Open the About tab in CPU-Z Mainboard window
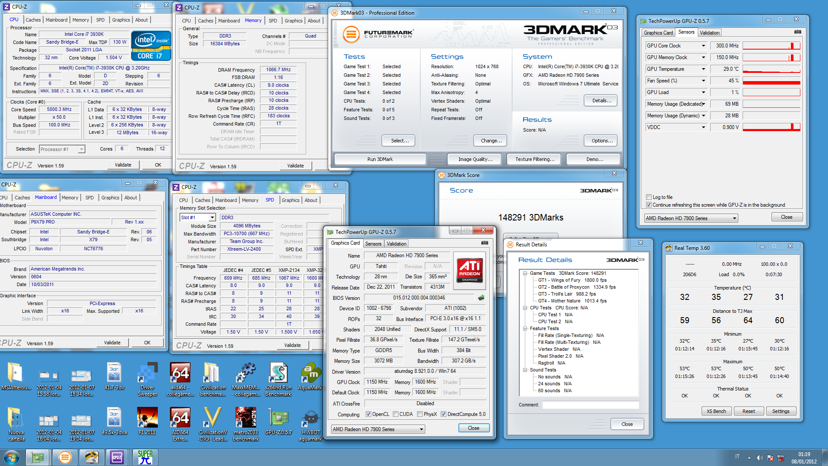Image resolution: width=828 pixels, height=466 pixels. coord(131,198)
